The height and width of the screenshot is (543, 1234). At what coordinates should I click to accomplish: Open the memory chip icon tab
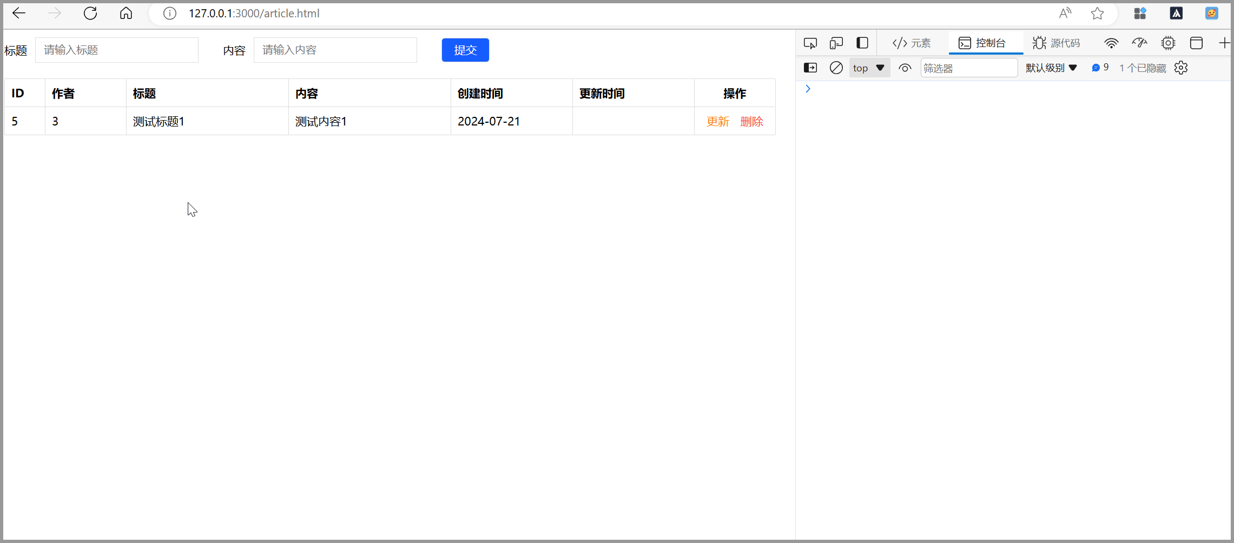(x=1168, y=43)
